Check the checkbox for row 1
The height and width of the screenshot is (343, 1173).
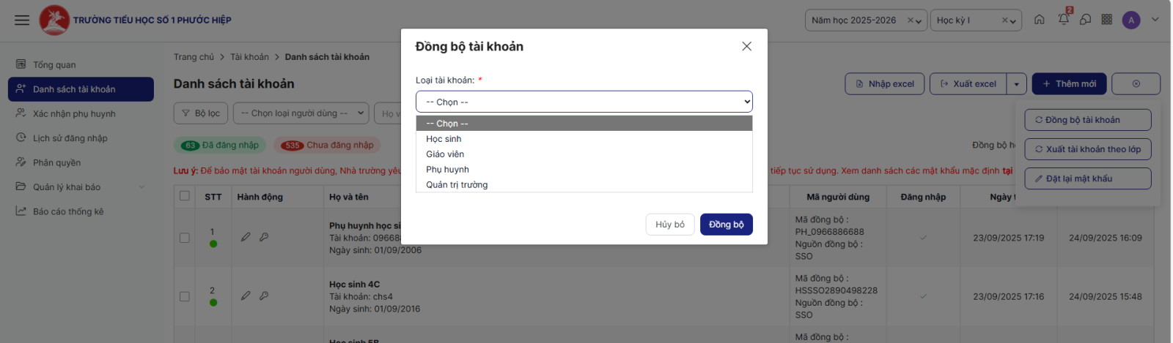pyautogui.click(x=185, y=238)
